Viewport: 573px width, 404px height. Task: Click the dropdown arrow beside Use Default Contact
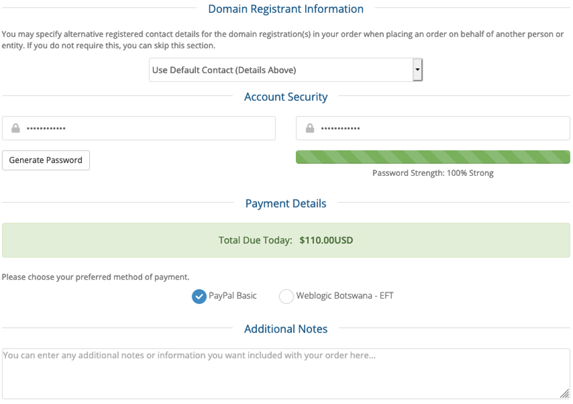pos(417,70)
